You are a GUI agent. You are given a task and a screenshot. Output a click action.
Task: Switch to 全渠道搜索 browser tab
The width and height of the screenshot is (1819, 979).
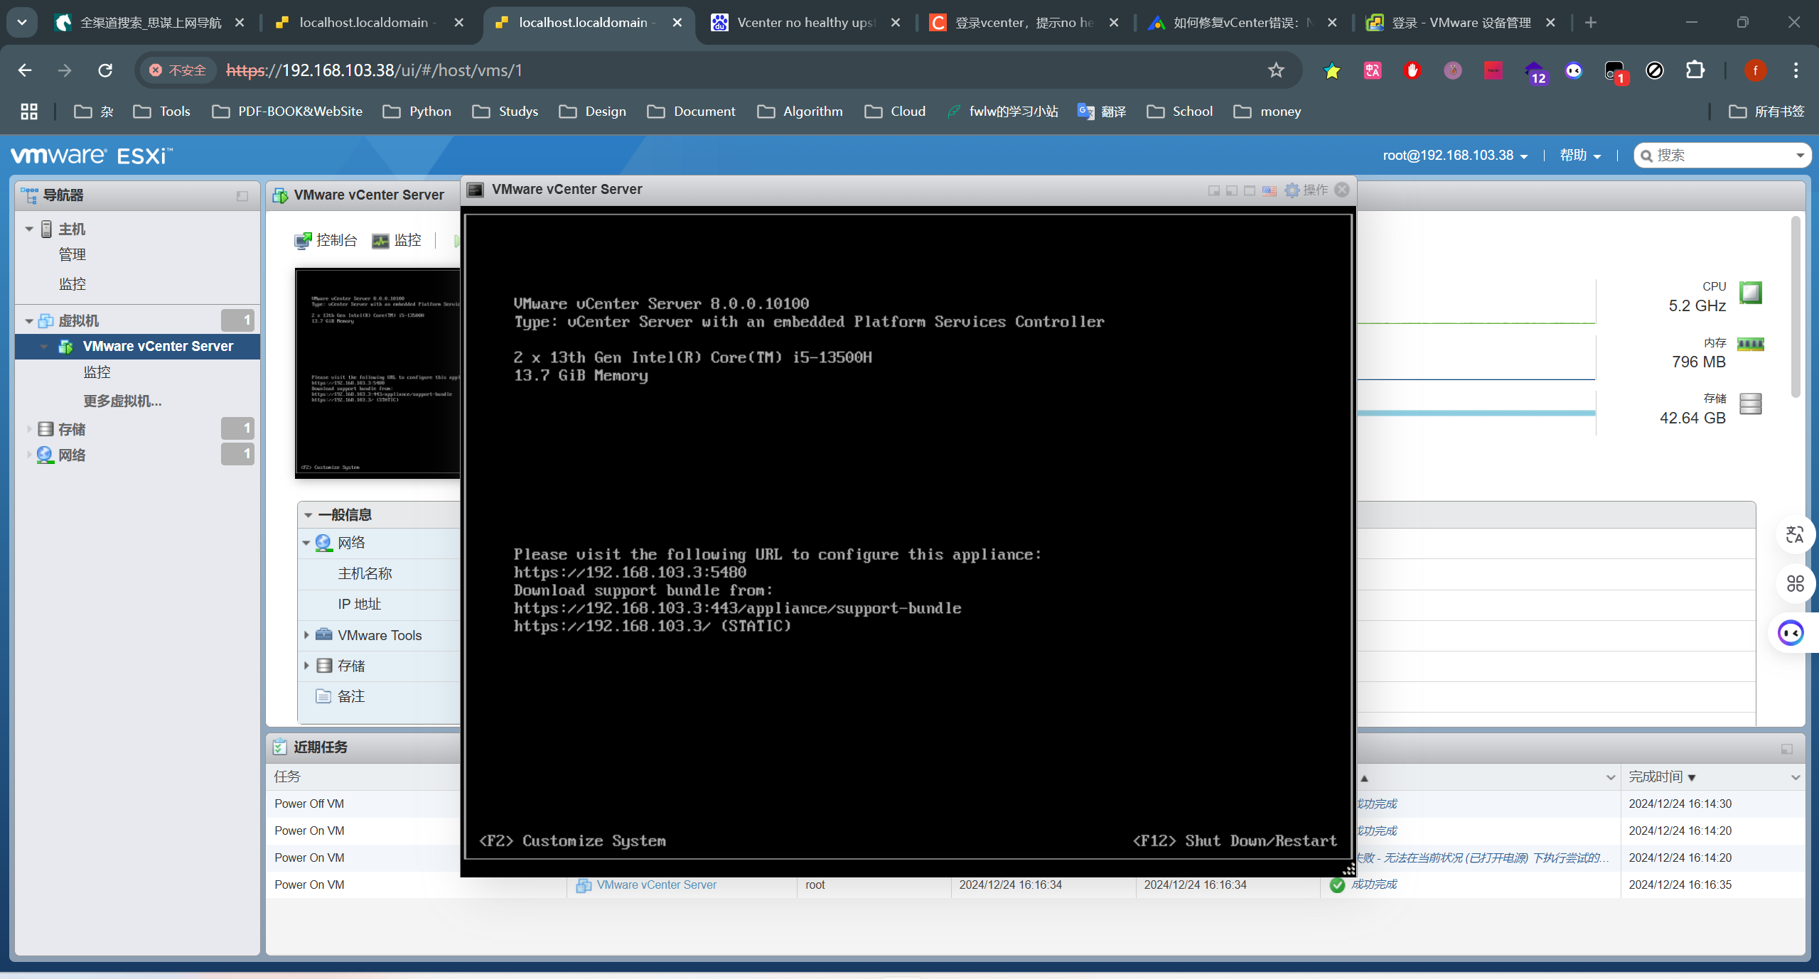150,23
